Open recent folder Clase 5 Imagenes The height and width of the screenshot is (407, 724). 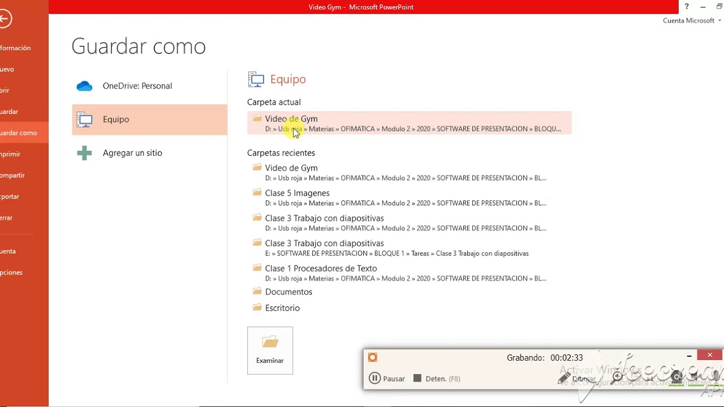409,197
